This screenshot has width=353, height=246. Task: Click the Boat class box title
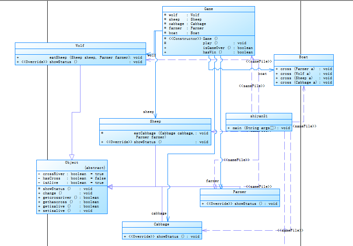[303, 57]
